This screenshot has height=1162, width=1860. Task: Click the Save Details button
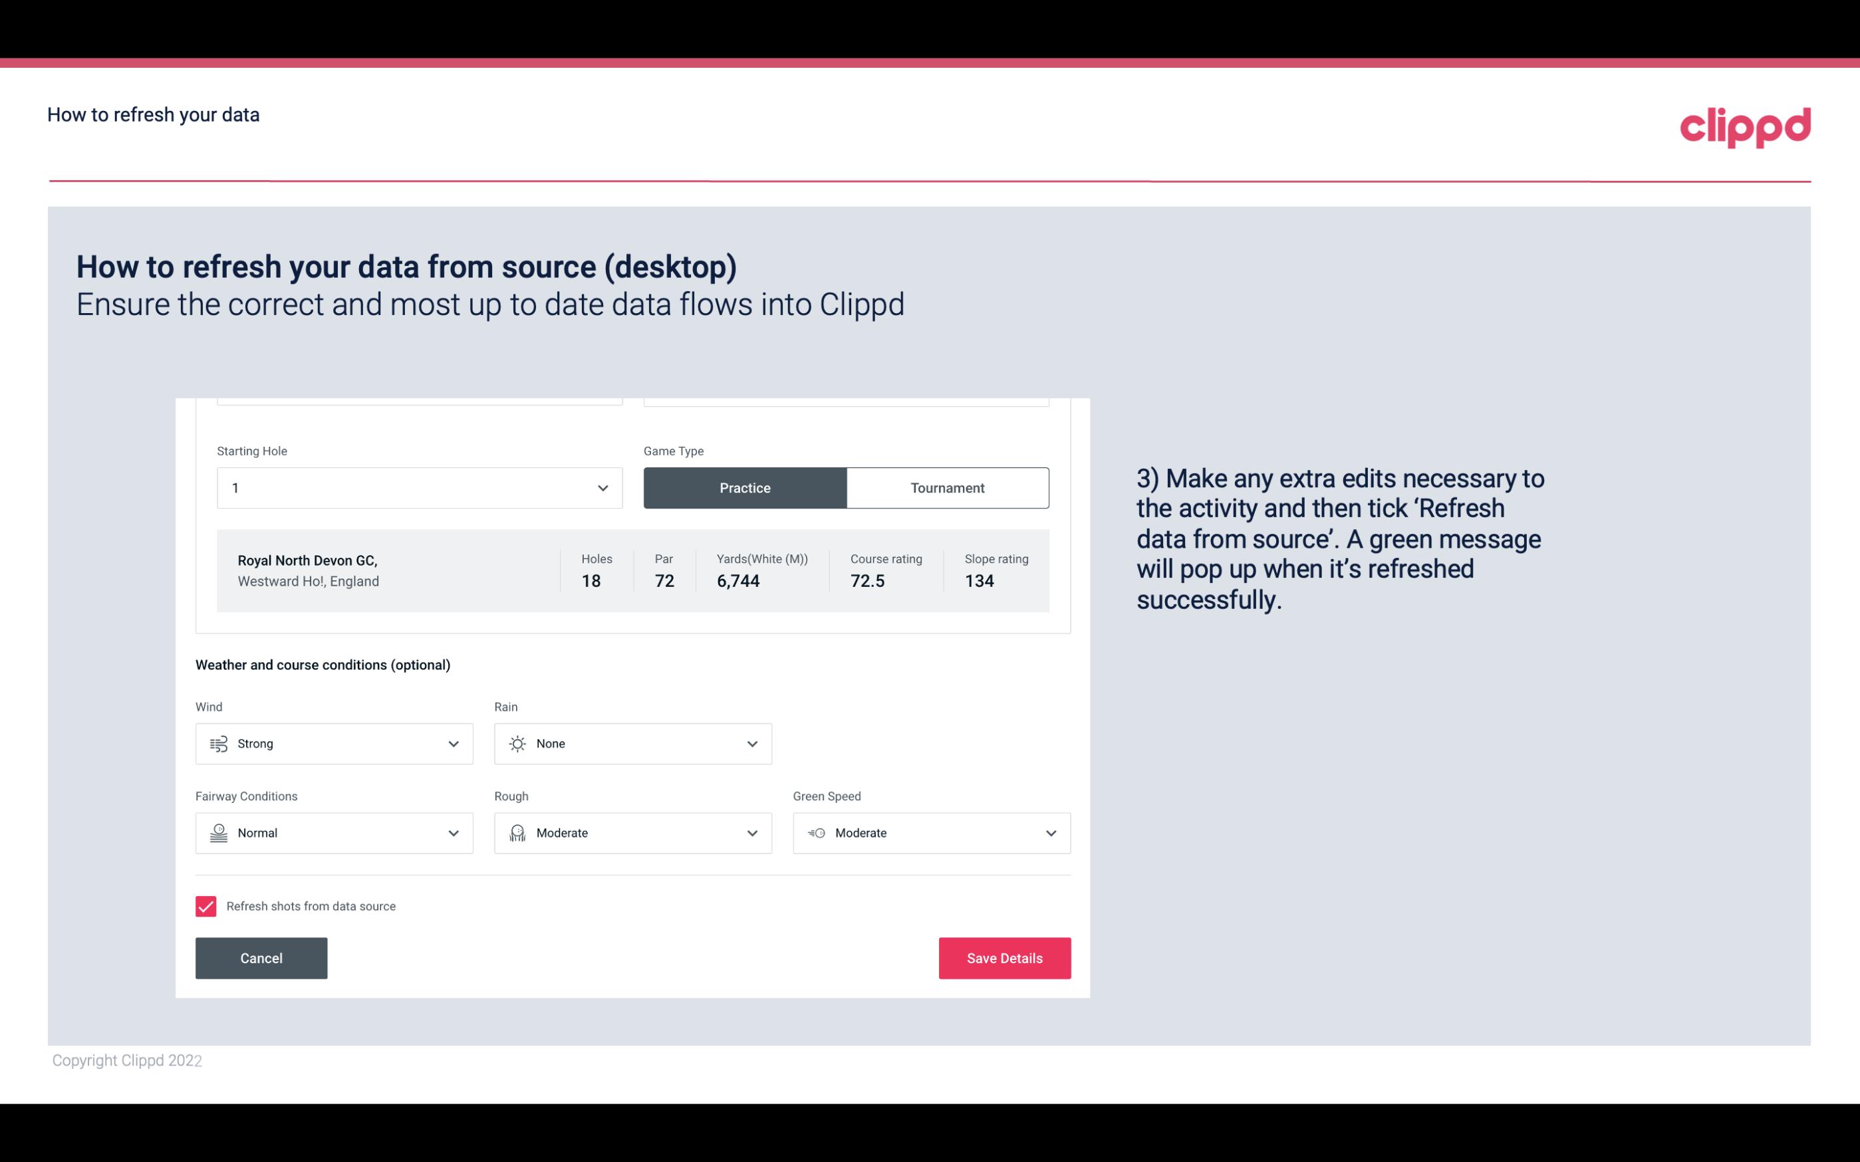tap(1004, 957)
